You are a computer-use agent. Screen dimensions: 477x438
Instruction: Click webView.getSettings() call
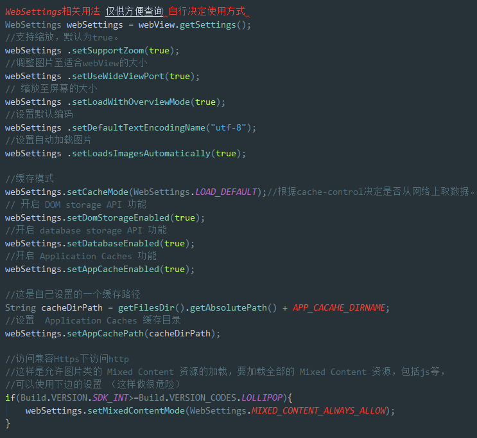pos(195,25)
